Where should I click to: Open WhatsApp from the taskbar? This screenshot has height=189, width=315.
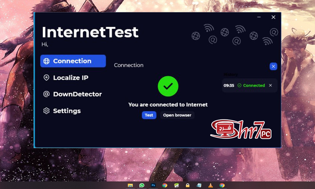[x=142, y=185]
